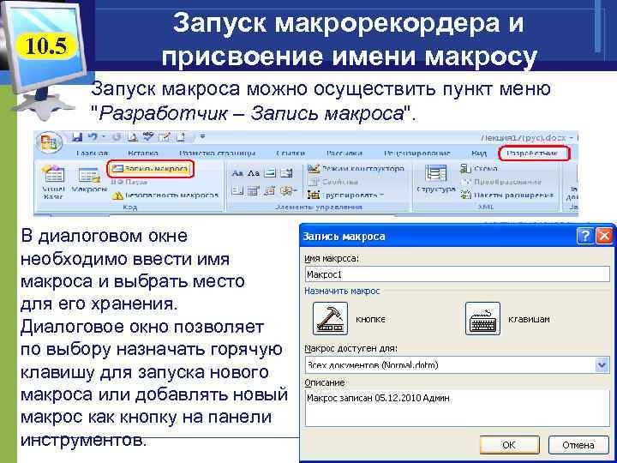Open the quick access toolbar customize arrow
The height and width of the screenshot is (463, 617).
tap(202, 137)
